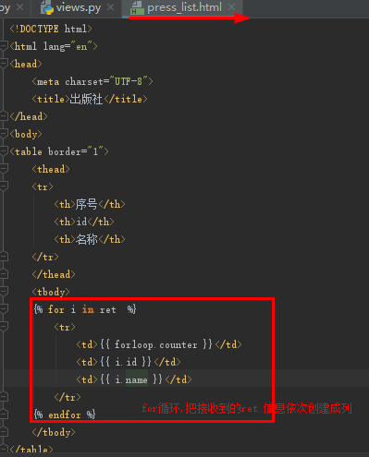The width and height of the screenshot is (369, 457).
Task: Click the UTF-8 charset value
Action: pyautogui.click(x=129, y=81)
